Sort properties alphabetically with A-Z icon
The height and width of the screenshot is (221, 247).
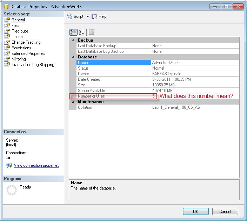click(x=81, y=32)
